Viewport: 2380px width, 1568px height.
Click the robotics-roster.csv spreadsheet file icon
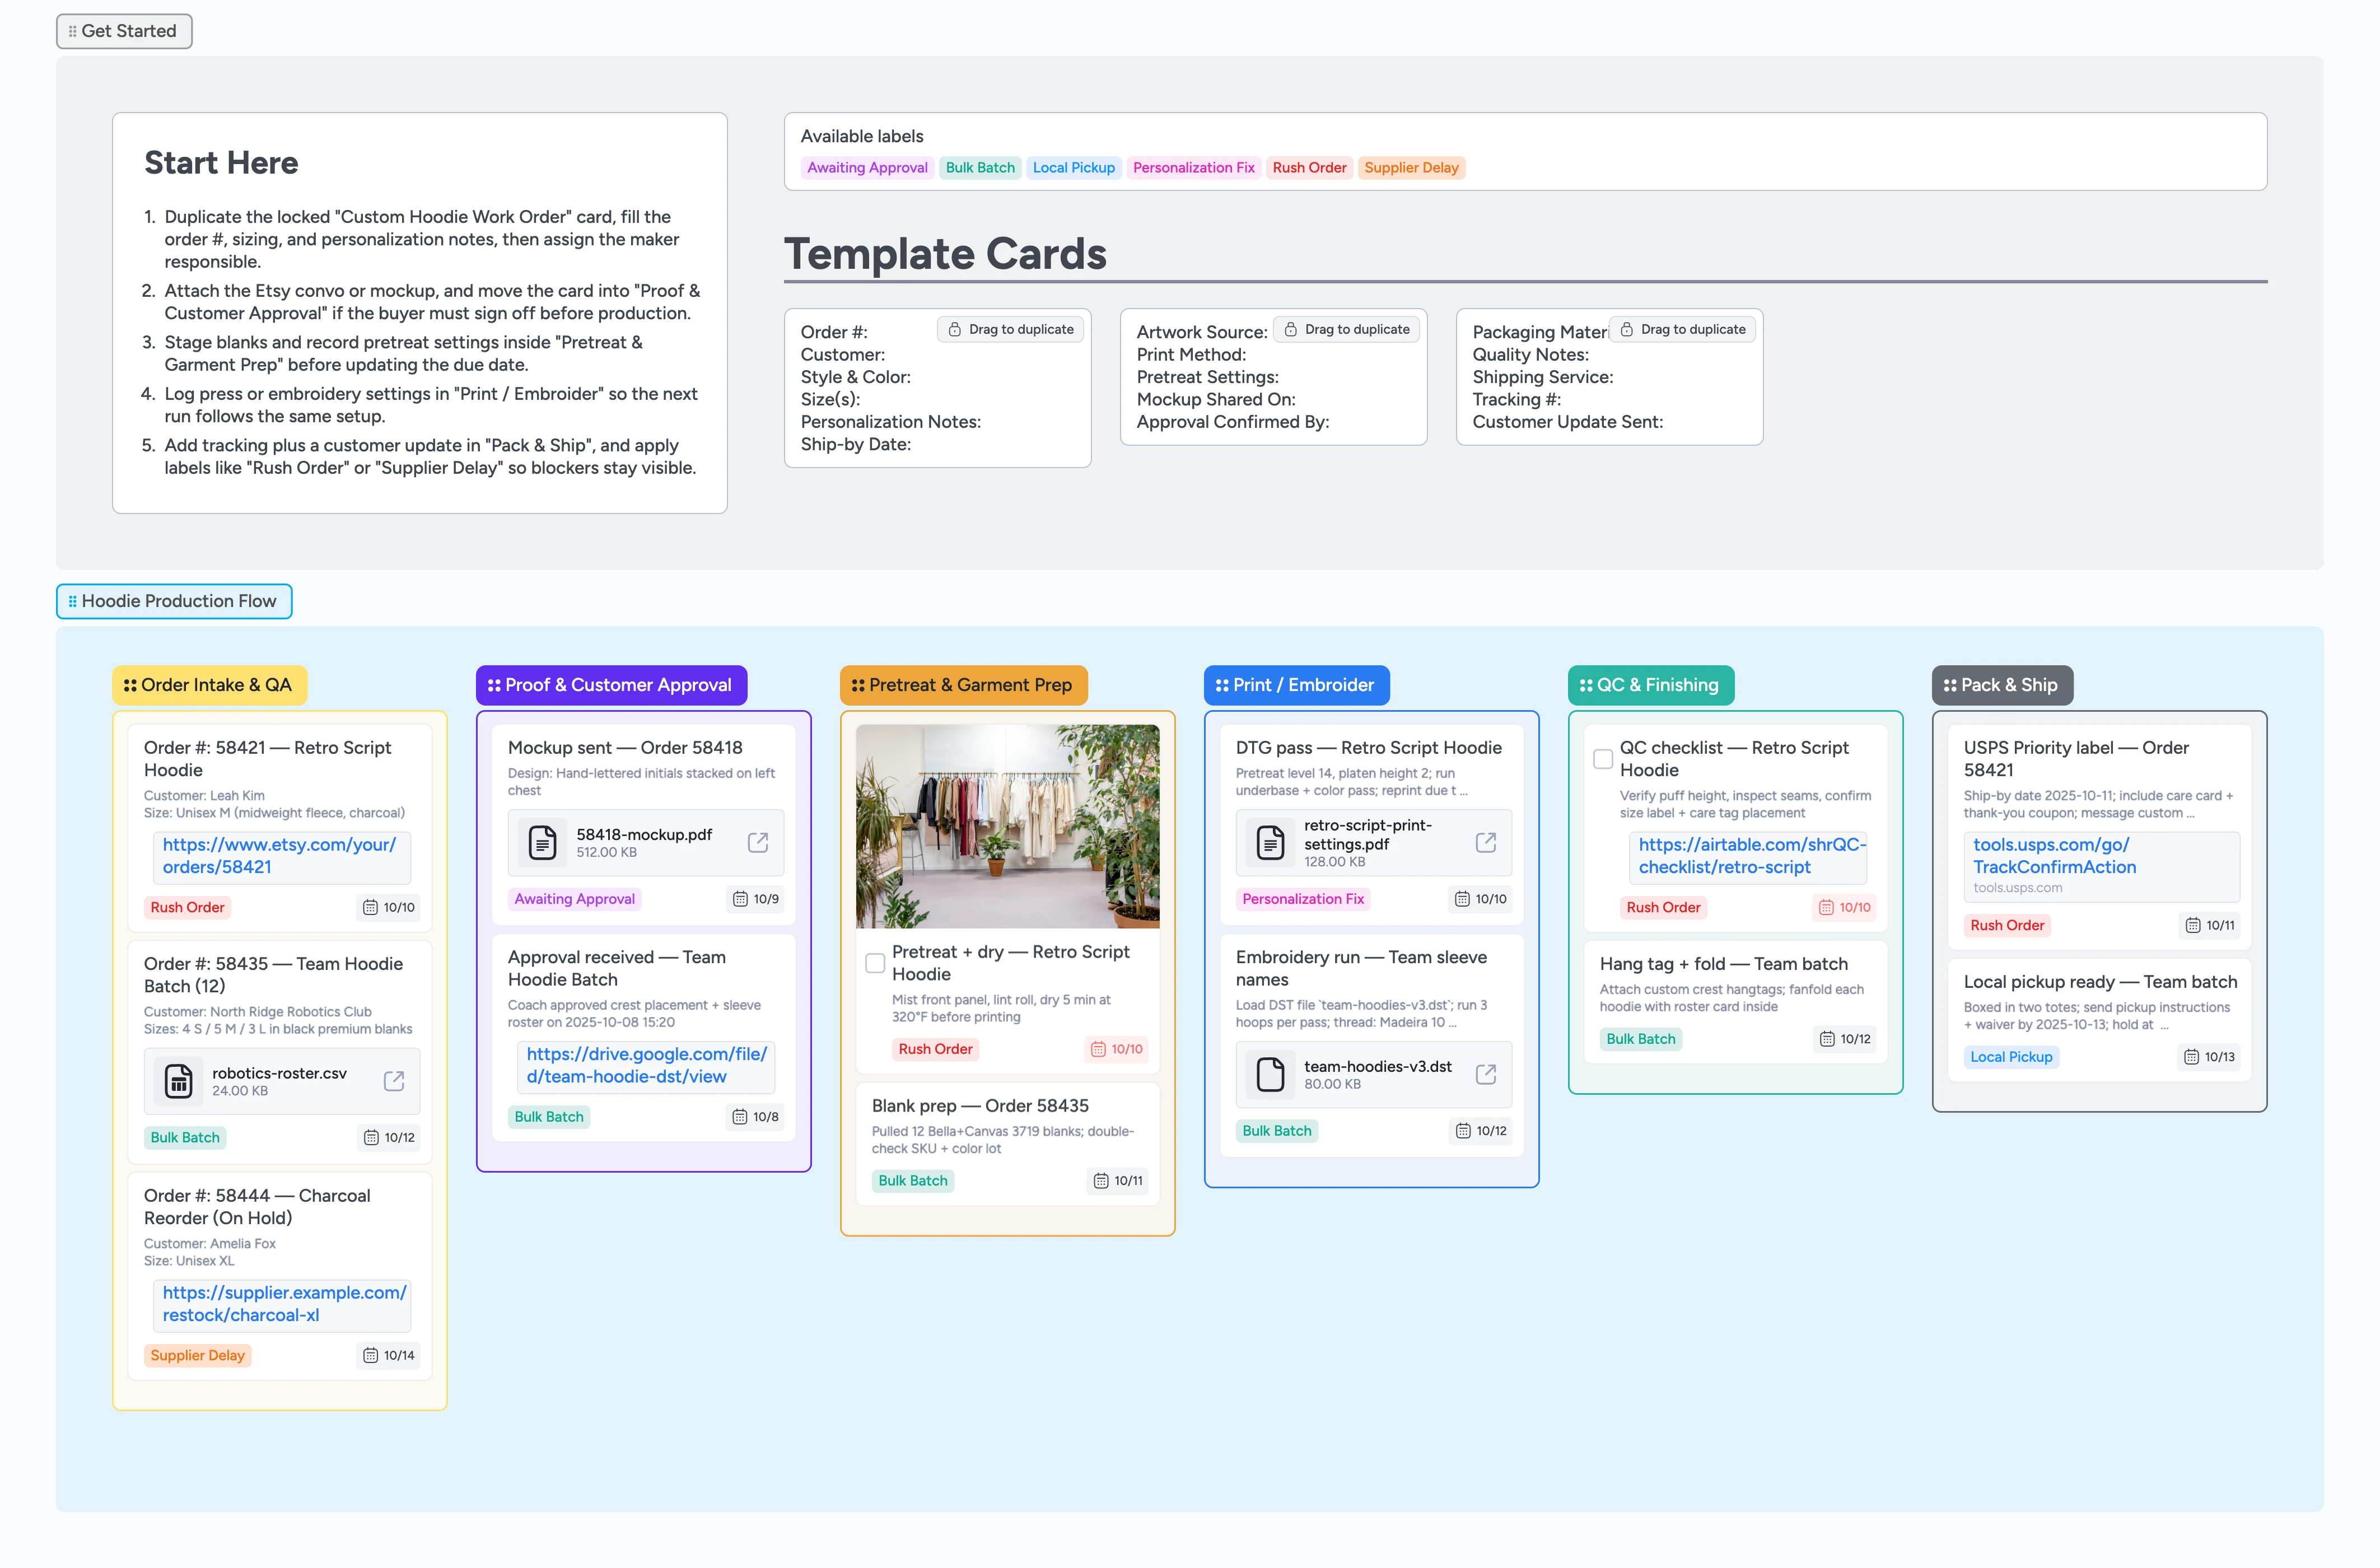pyautogui.click(x=178, y=1081)
